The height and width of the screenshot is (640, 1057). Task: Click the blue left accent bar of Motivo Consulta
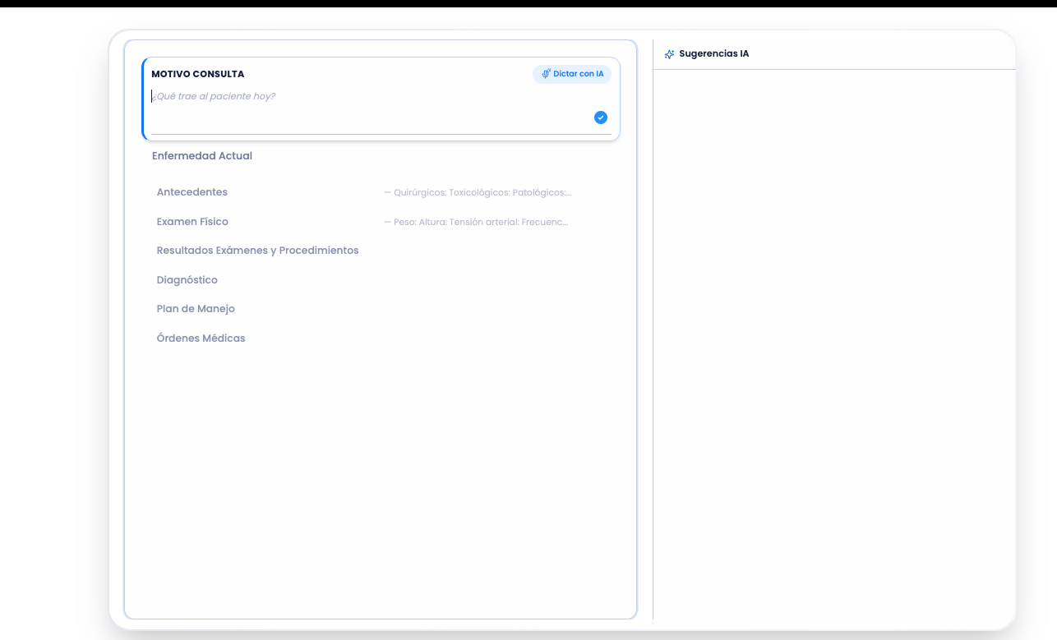tap(143, 99)
